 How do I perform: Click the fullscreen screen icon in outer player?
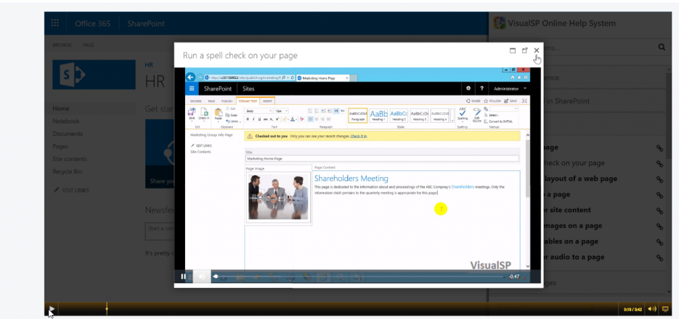pyautogui.click(x=666, y=309)
